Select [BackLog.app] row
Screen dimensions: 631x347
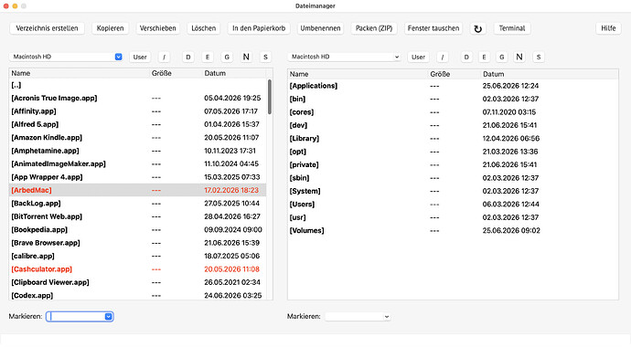(137, 204)
